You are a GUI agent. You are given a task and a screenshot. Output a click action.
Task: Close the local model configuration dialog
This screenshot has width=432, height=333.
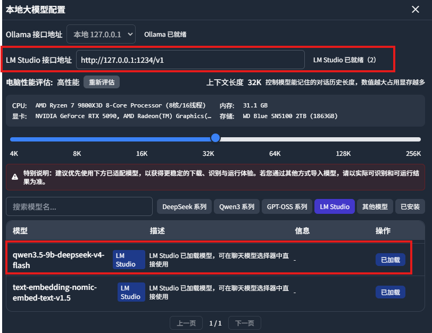pos(415,10)
